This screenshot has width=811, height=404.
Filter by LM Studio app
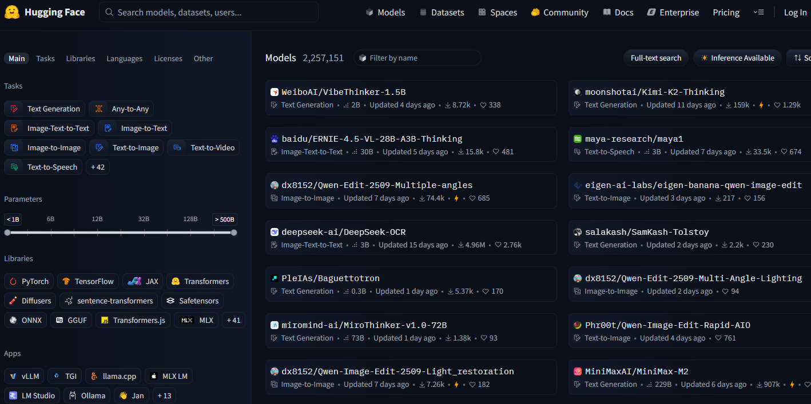[x=32, y=395]
